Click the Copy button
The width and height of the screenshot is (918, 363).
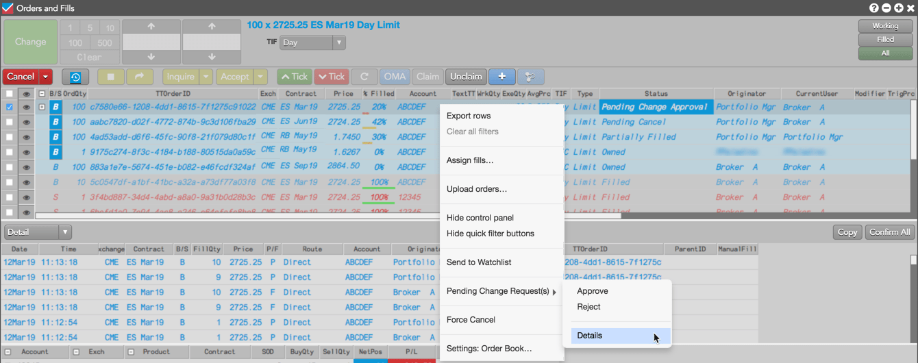click(847, 232)
